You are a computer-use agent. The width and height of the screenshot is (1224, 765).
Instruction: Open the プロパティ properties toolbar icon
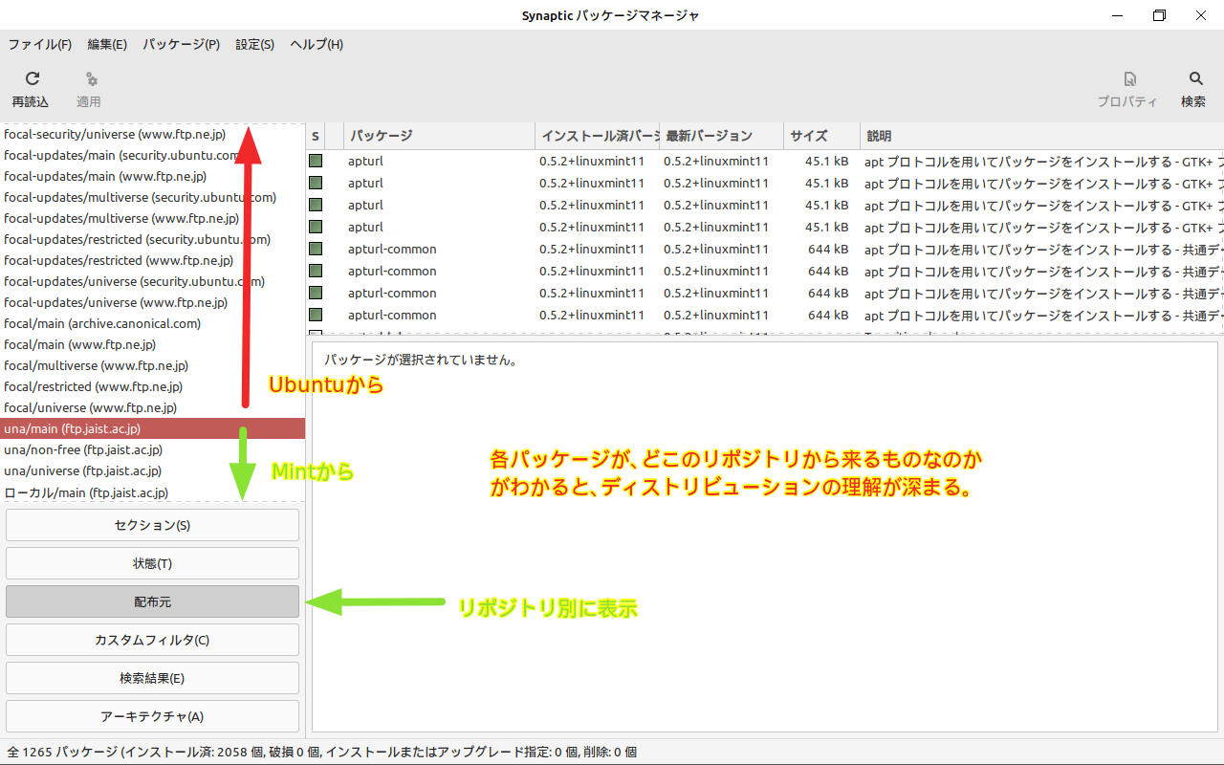(x=1130, y=79)
